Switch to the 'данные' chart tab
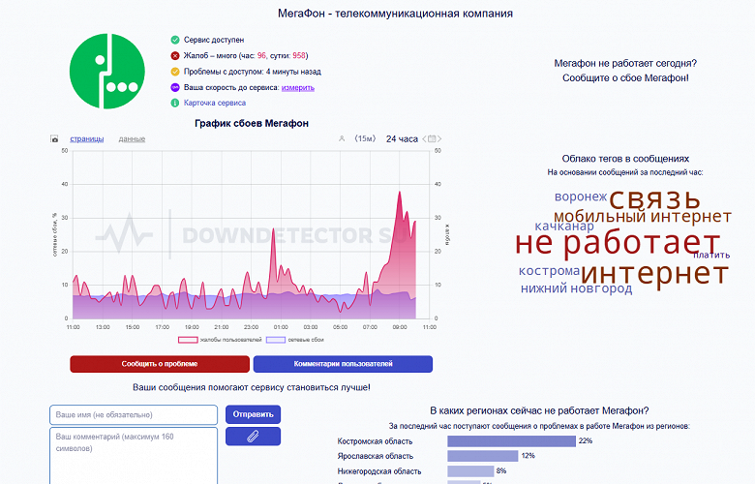Image resolution: width=755 pixels, height=484 pixels. tap(132, 138)
